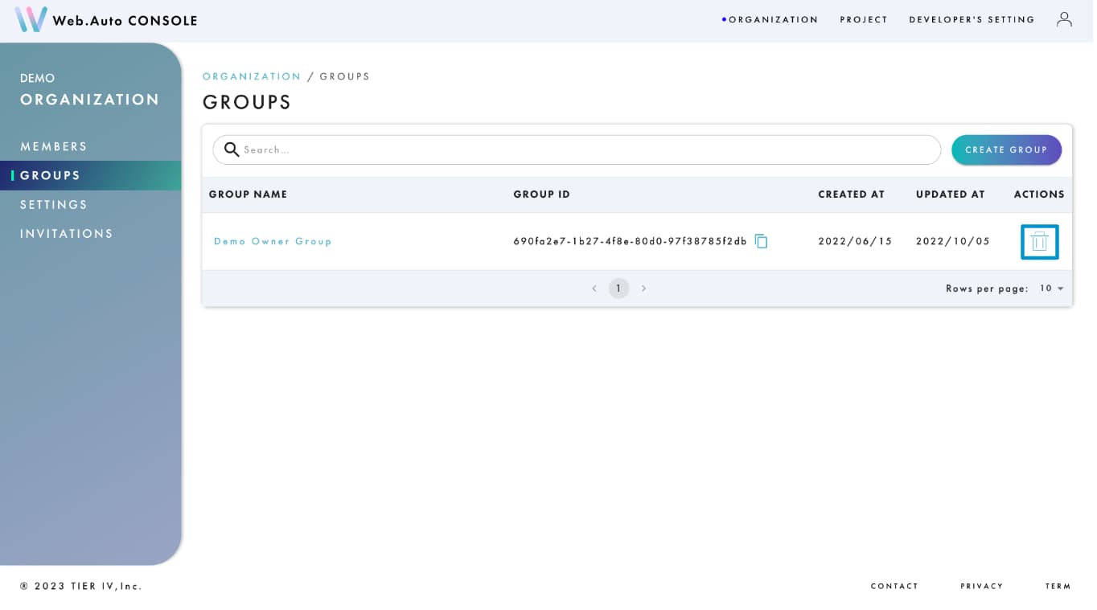Image resolution: width=1097 pixels, height=610 pixels.
Task: Open the user account profile icon
Action: pos(1064,19)
